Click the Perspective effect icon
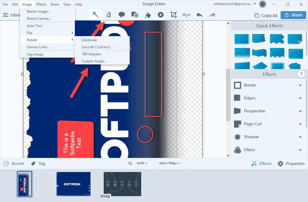 click(x=237, y=111)
